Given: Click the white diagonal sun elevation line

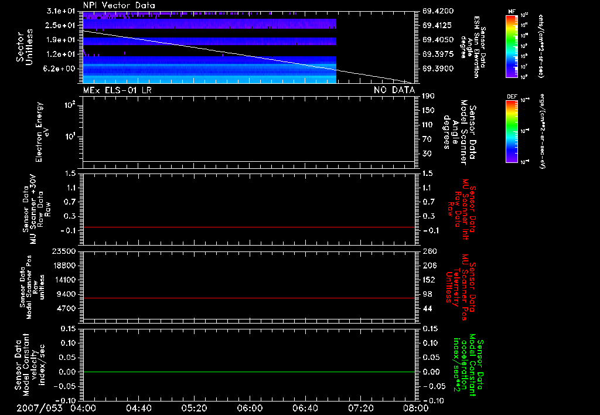Looking at the screenshot, I should click(249, 57).
